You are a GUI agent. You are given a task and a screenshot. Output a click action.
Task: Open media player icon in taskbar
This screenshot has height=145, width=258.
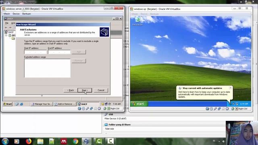click(x=17, y=141)
